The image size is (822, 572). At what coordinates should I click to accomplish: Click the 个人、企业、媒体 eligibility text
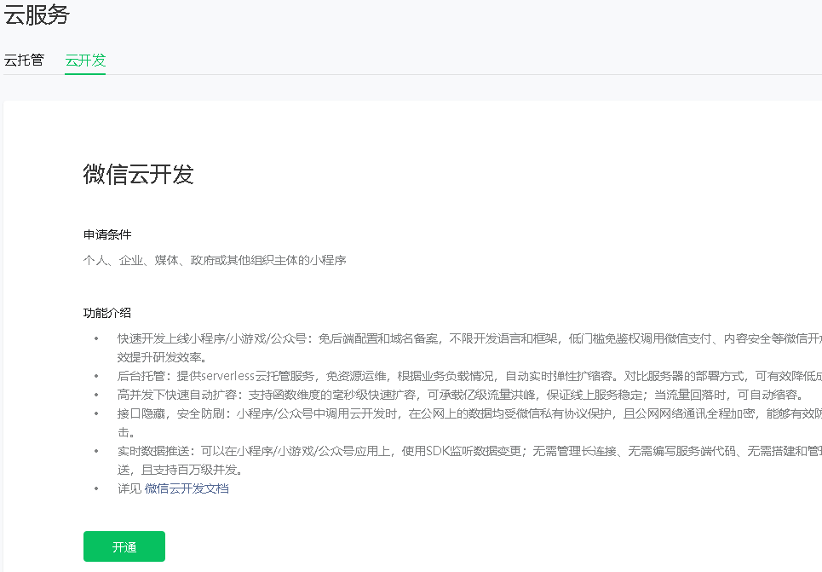click(215, 260)
